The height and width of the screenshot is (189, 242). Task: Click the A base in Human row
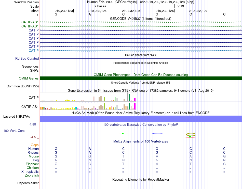pyautogui.click(x=90, y=149)
